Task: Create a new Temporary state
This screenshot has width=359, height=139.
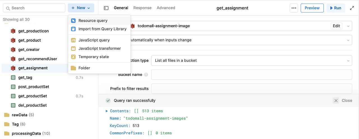Action: click(93, 57)
